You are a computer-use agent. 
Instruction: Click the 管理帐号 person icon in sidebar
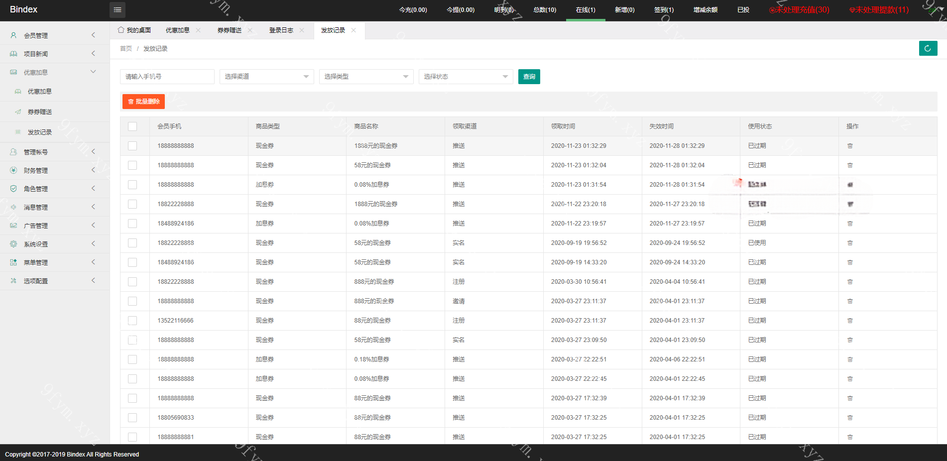click(x=13, y=152)
